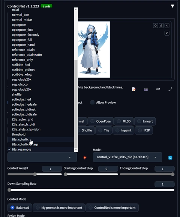Image resolution: width=180 pixels, height=217 pixels.
Task: Choose reference_only from the list
Action: click(x=41, y=60)
